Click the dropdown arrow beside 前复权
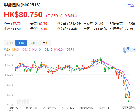The height and width of the screenshot is (111, 138). point(134,50)
